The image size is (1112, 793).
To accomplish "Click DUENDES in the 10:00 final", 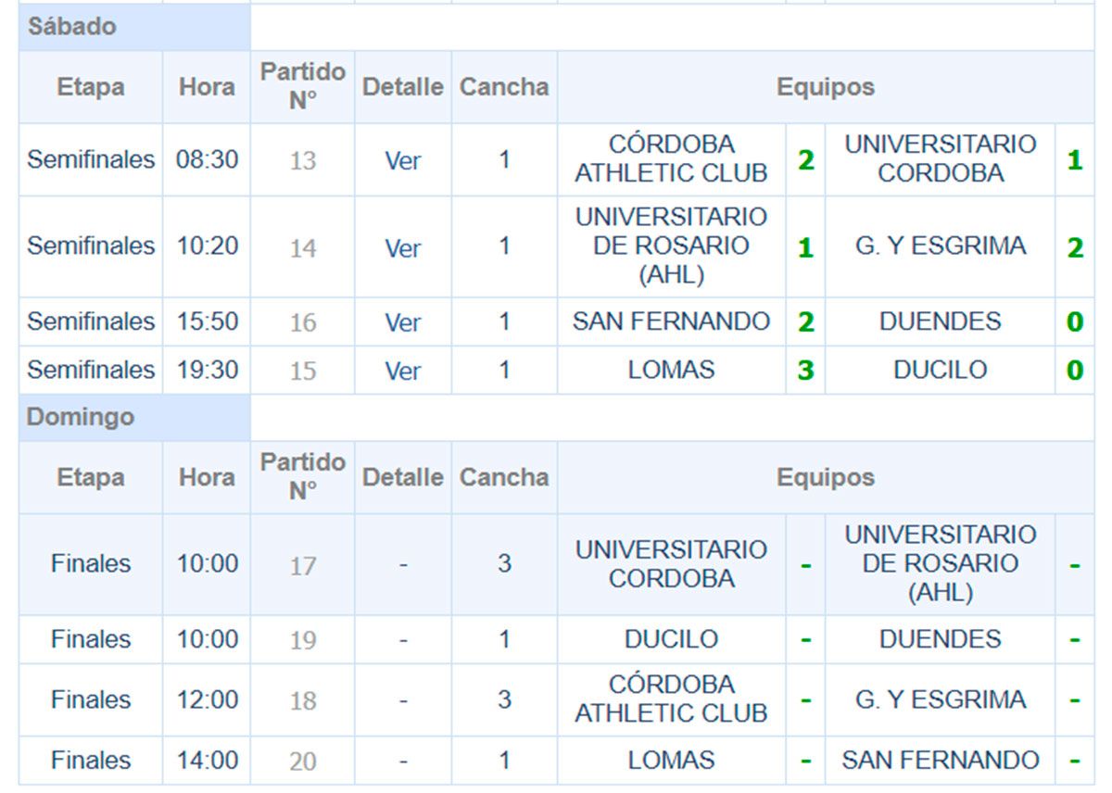I will tap(940, 638).
